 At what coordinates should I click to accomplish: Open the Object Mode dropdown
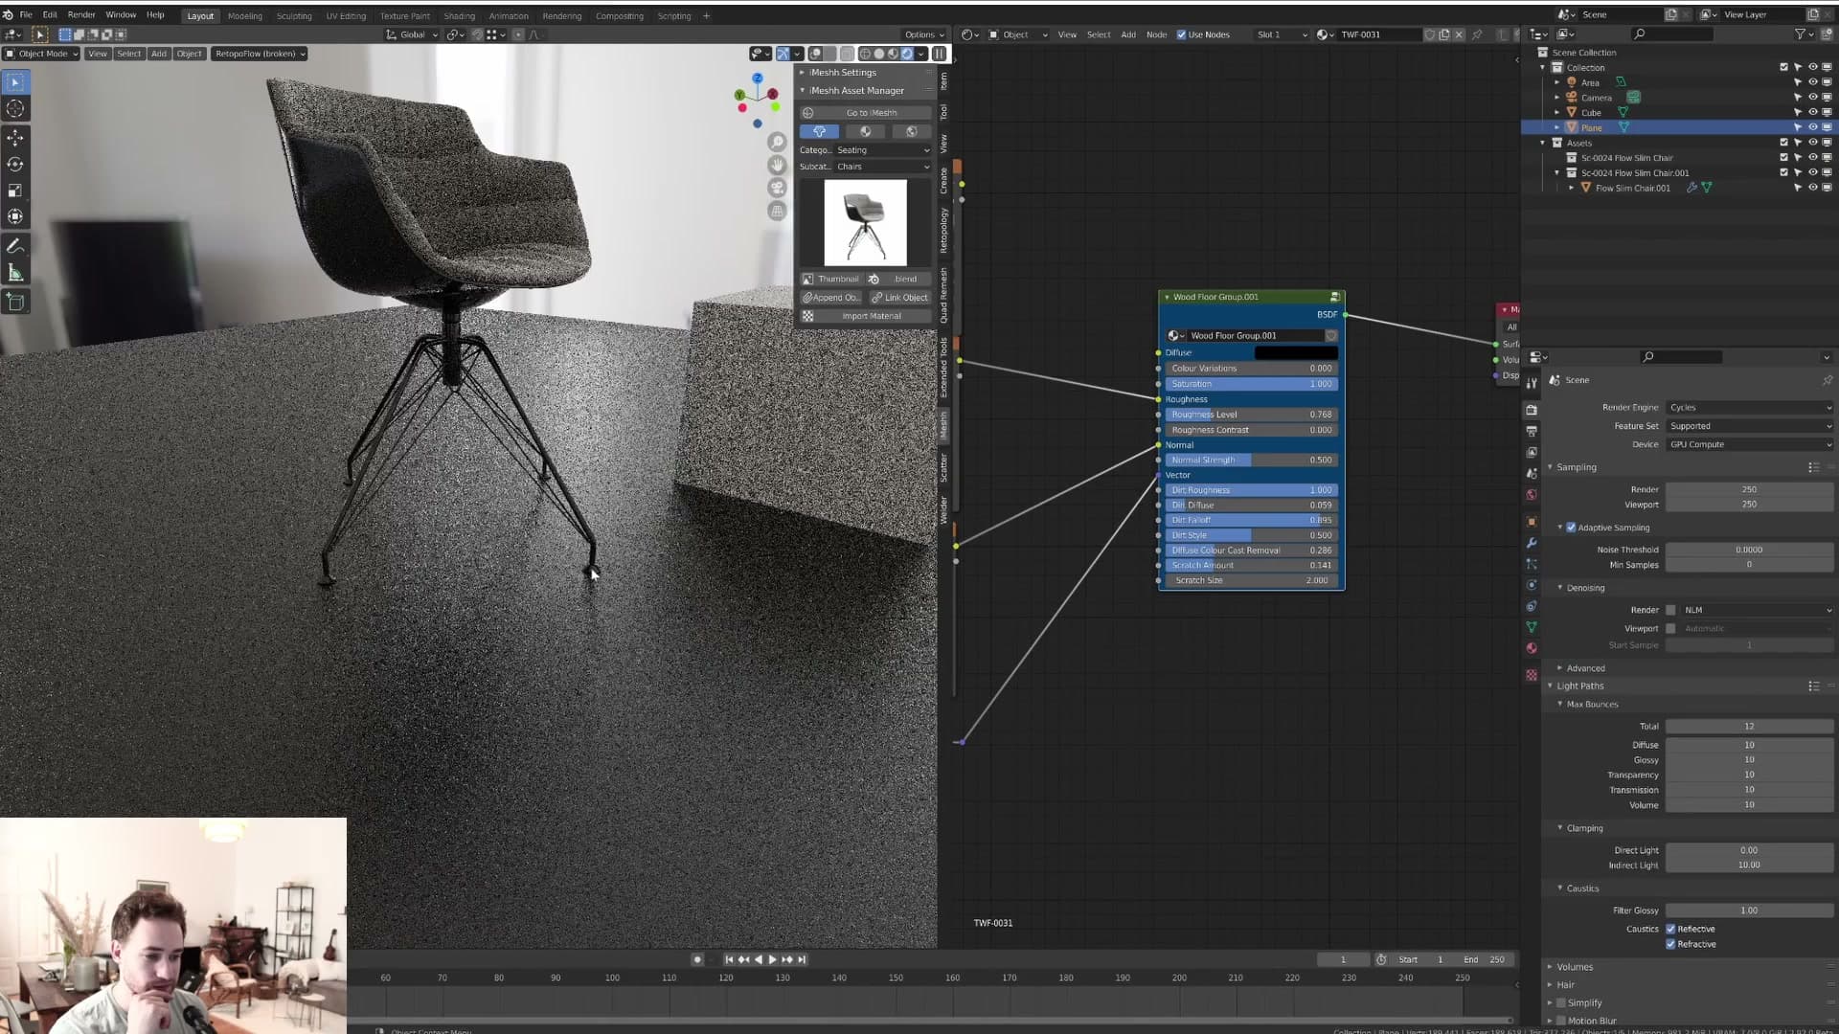(43, 54)
